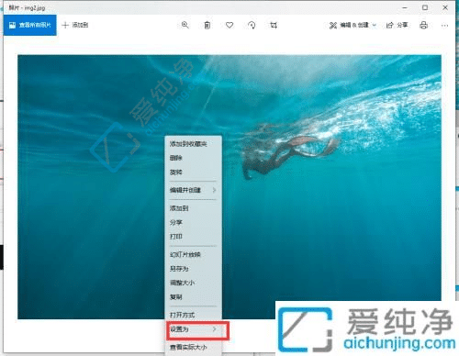
Task: Expand 编辑并创建 submenu in context menu
Action: (x=194, y=190)
